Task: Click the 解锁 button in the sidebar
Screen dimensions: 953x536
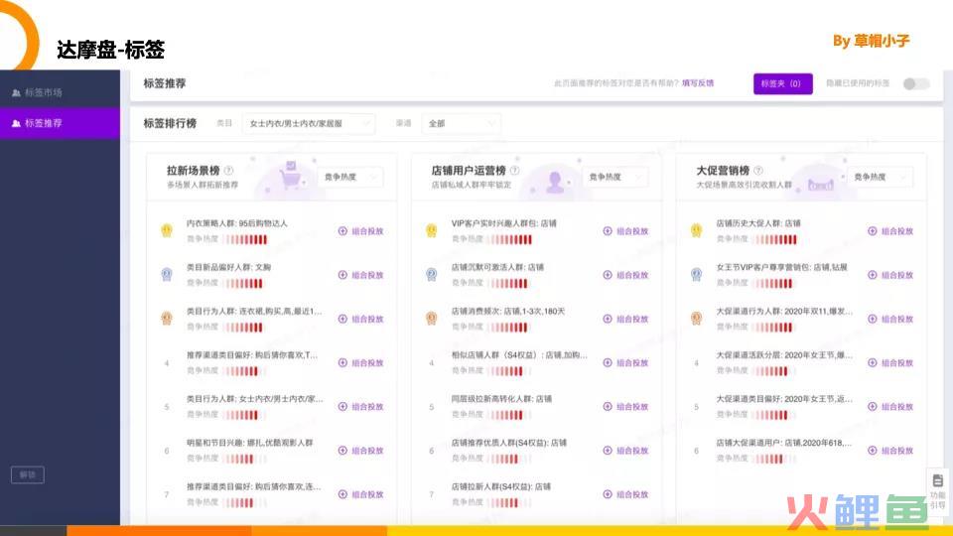Action: coord(28,474)
